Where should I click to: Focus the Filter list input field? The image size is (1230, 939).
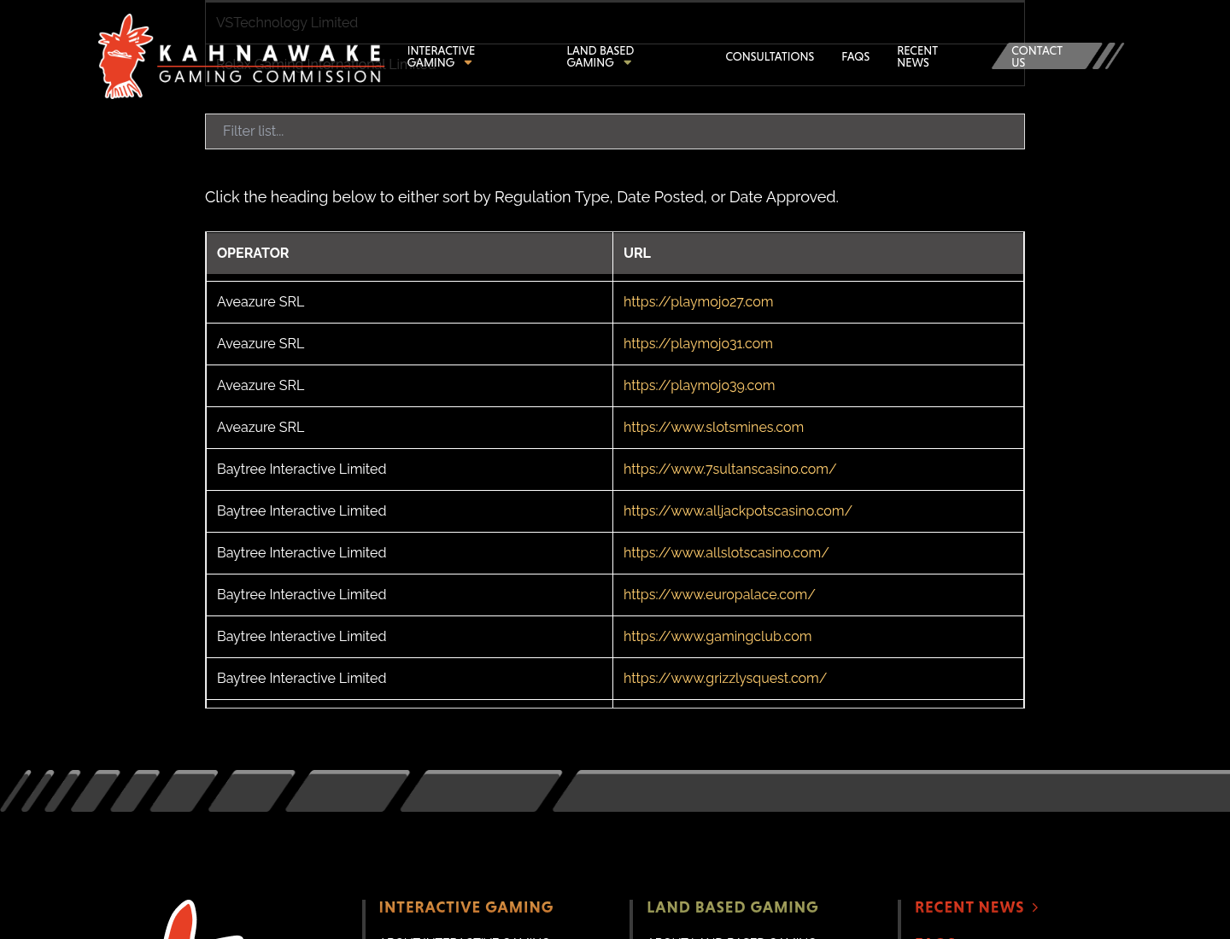click(615, 131)
